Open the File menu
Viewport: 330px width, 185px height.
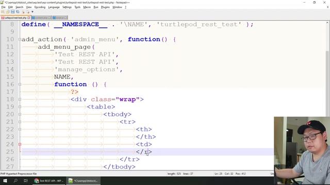[x=4, y=7]
